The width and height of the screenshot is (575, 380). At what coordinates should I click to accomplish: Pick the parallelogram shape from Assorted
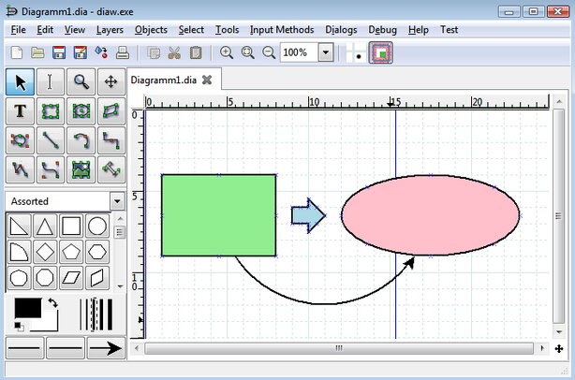(x=71, y=278)
